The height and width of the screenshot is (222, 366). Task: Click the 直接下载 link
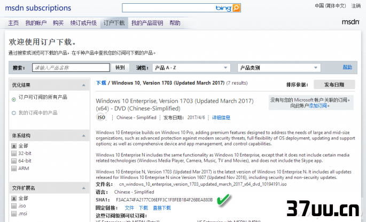coord(162,208)
